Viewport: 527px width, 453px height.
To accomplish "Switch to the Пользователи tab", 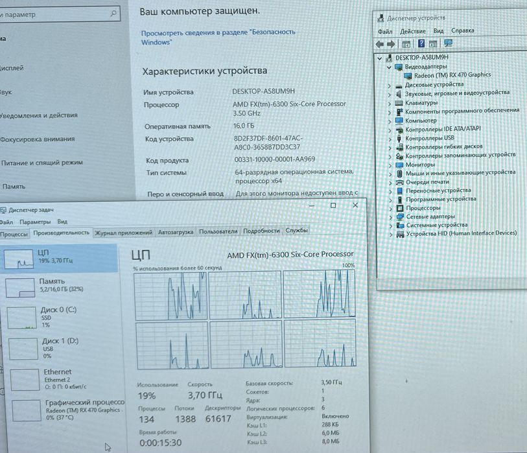I will [x=218, y=231].
